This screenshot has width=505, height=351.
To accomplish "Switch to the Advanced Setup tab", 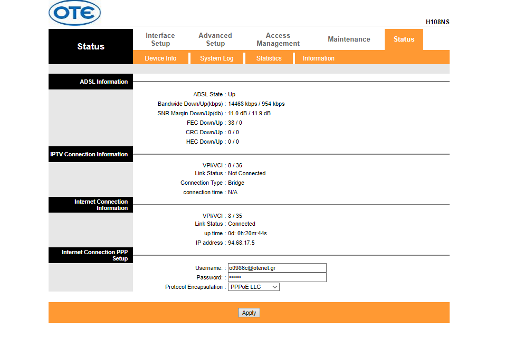I will click(x=215, y=39).
